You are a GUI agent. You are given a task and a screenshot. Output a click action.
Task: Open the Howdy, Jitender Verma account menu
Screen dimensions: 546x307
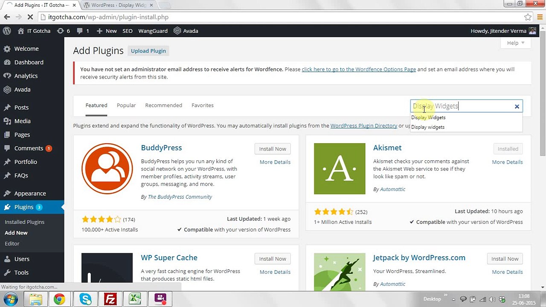(x=503, y=31)
